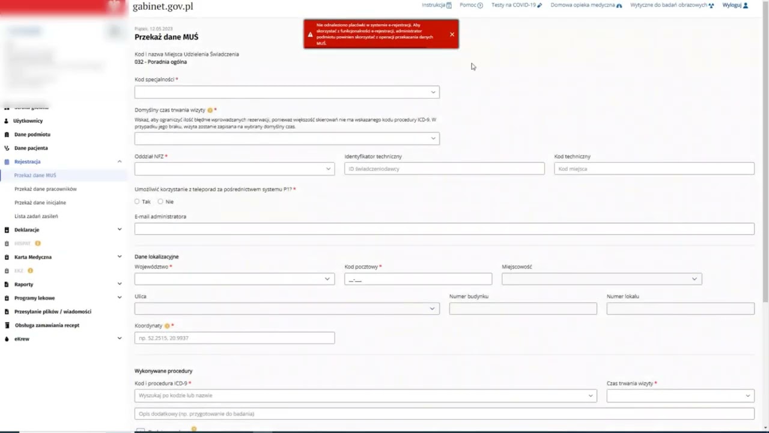The width and height of the screenshot is (769, 433).
Task: Click the Przesyłanie plików file icon
Action: click(7, 312)
